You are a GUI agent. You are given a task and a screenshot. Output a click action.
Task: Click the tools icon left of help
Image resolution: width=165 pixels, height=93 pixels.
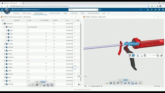point(159,10)
